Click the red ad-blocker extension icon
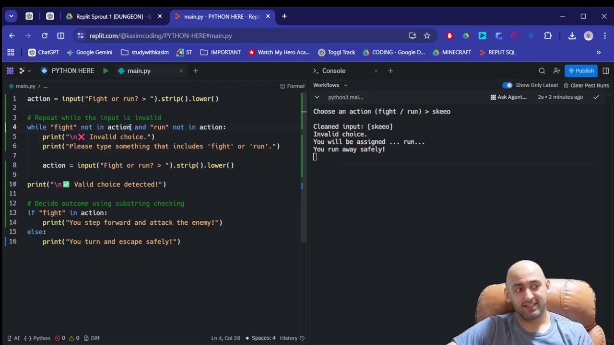 (x=449, y=35)
